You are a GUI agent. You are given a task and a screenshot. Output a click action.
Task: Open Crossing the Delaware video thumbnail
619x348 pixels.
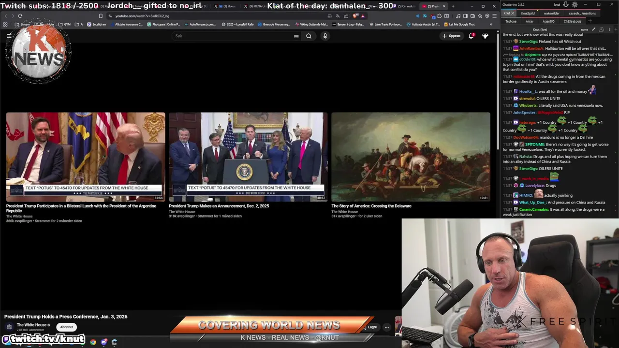tap(411, 157)
